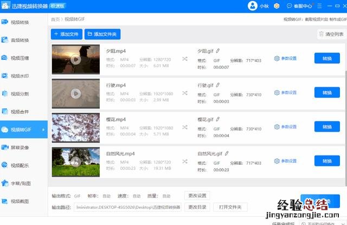Play the 夕阳.mp4 video thumbnail
Image resolution: width=347 pixels, height=225 pixels.
(76, 59)
